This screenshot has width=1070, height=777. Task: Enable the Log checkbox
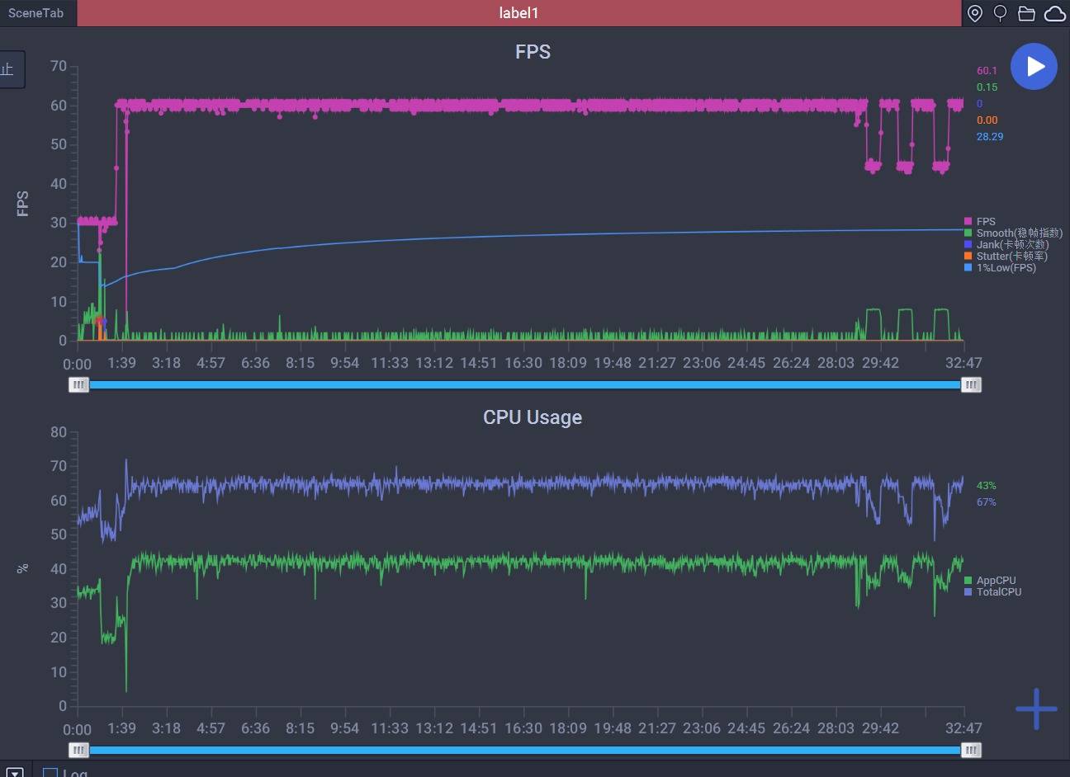[x=50, y=772]
